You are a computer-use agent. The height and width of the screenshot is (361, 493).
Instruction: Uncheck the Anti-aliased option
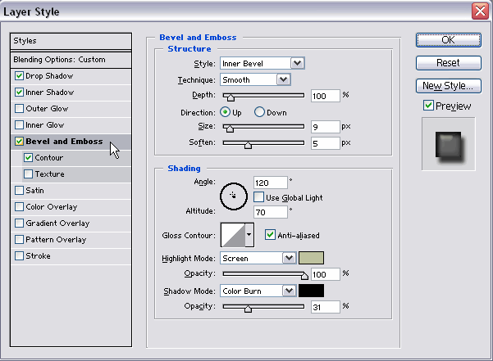pyautogui.click(x=270, y=235)
